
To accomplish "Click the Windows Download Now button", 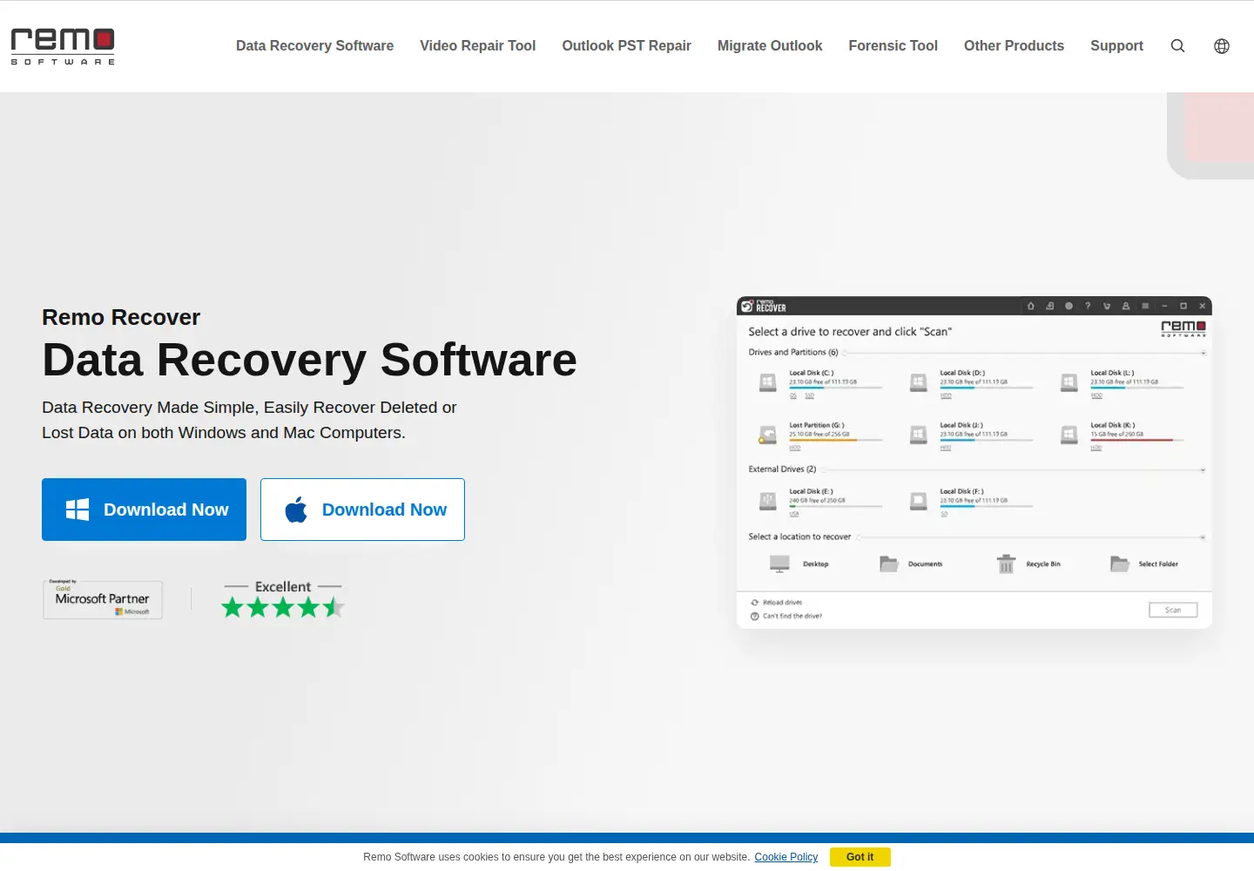I will pos(144,510).
